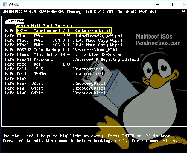Select HaPe Free Dos 1.0 entry
This screenshot has height=153, width=187.
(37, 64)
